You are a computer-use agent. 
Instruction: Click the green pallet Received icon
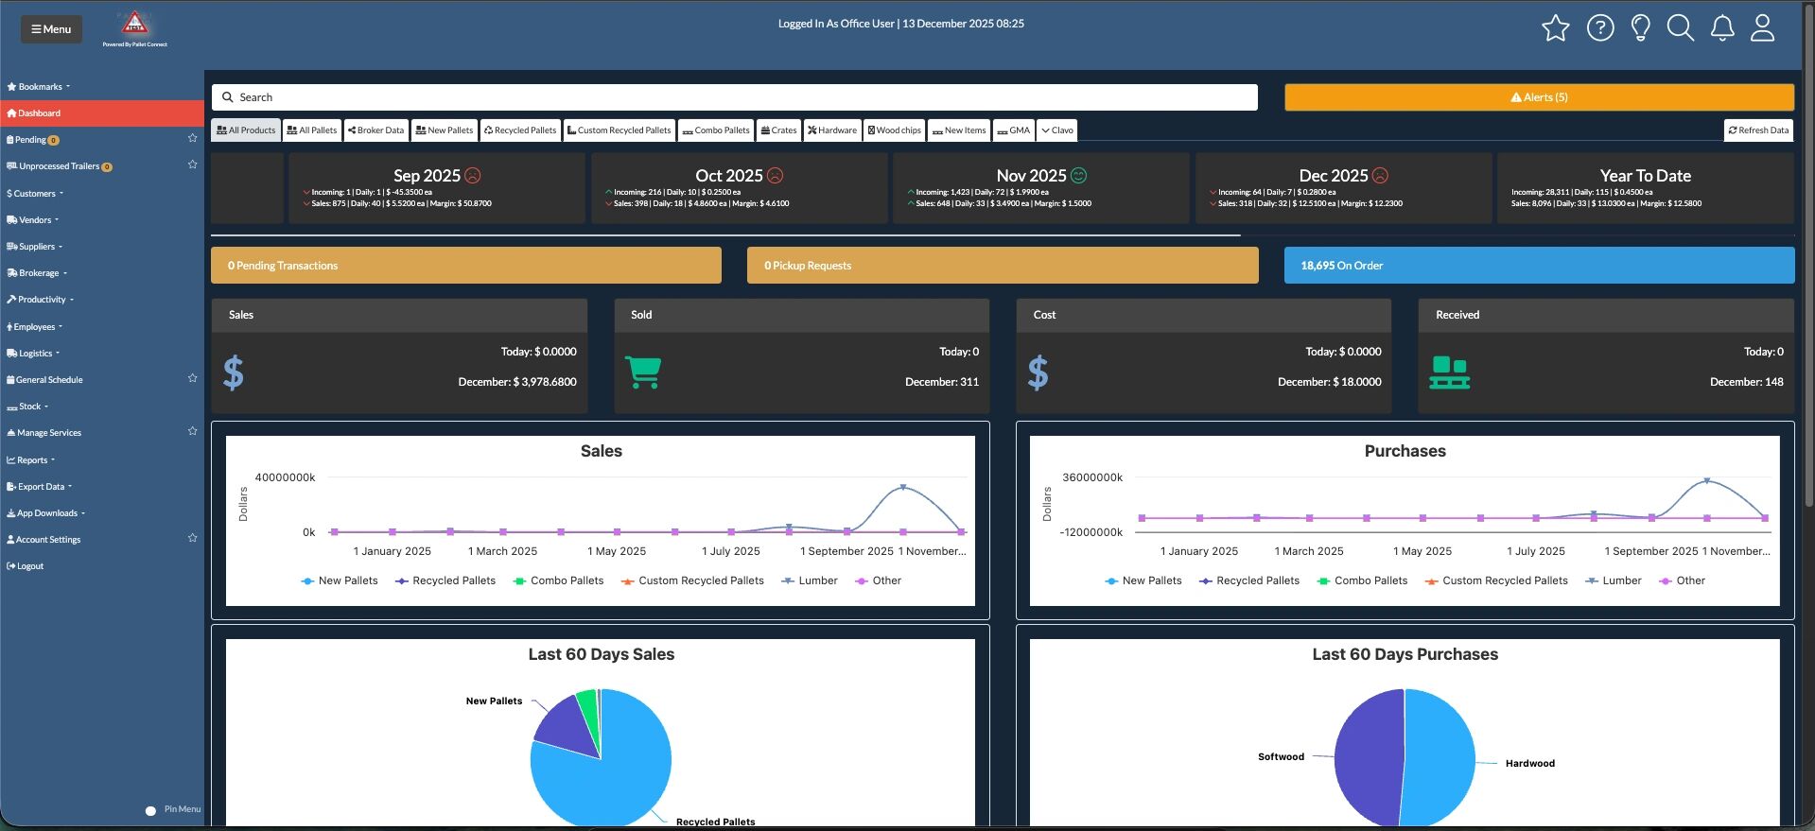(1449, 372)
